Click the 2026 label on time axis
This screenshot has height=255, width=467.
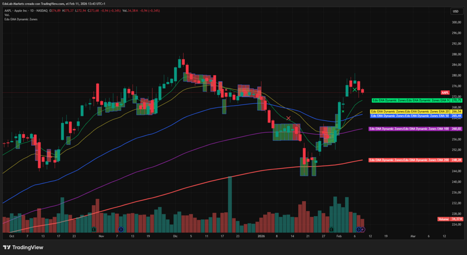[261, 236]
